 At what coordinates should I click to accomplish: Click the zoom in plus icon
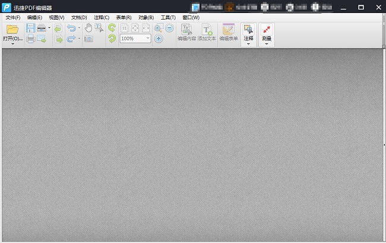pos(159,39)
